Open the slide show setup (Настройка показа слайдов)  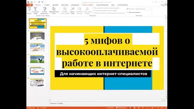coord(65,11)
